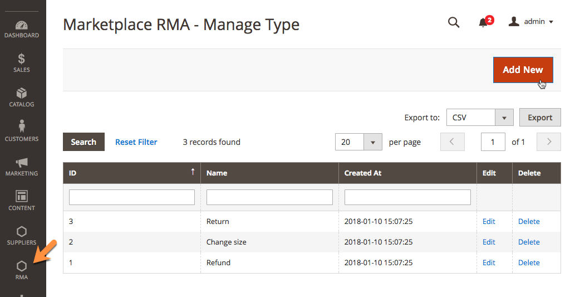Viewport: 570px width, 297px height.
Task: Open the search magnifier icon
Action: 454,22
